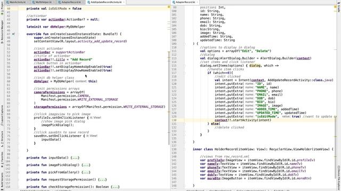This screenshot has width=341, height=191.
Task: Click updatedTime: String parameter on line 108
Action: coord(217,40)
